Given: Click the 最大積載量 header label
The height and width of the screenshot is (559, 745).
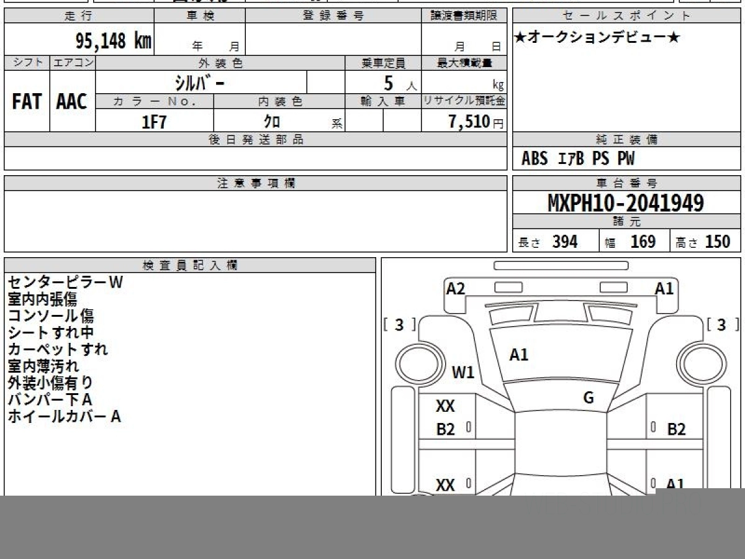Looking at the screenshot, I should (464, 63).
